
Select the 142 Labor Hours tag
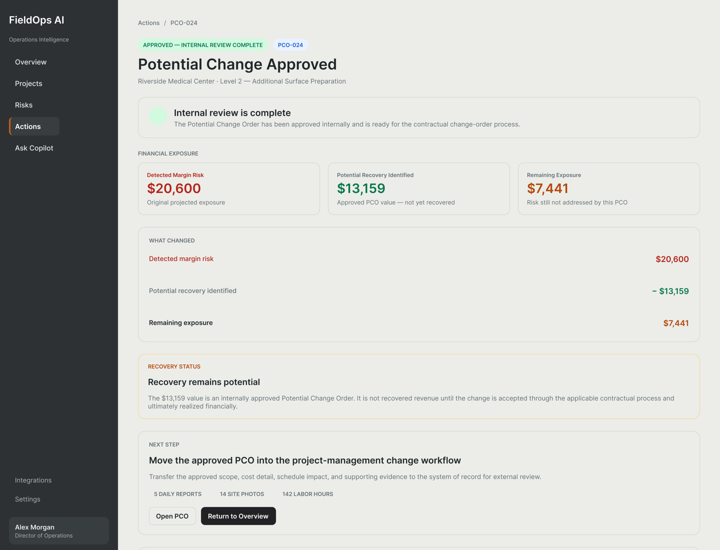308,494
